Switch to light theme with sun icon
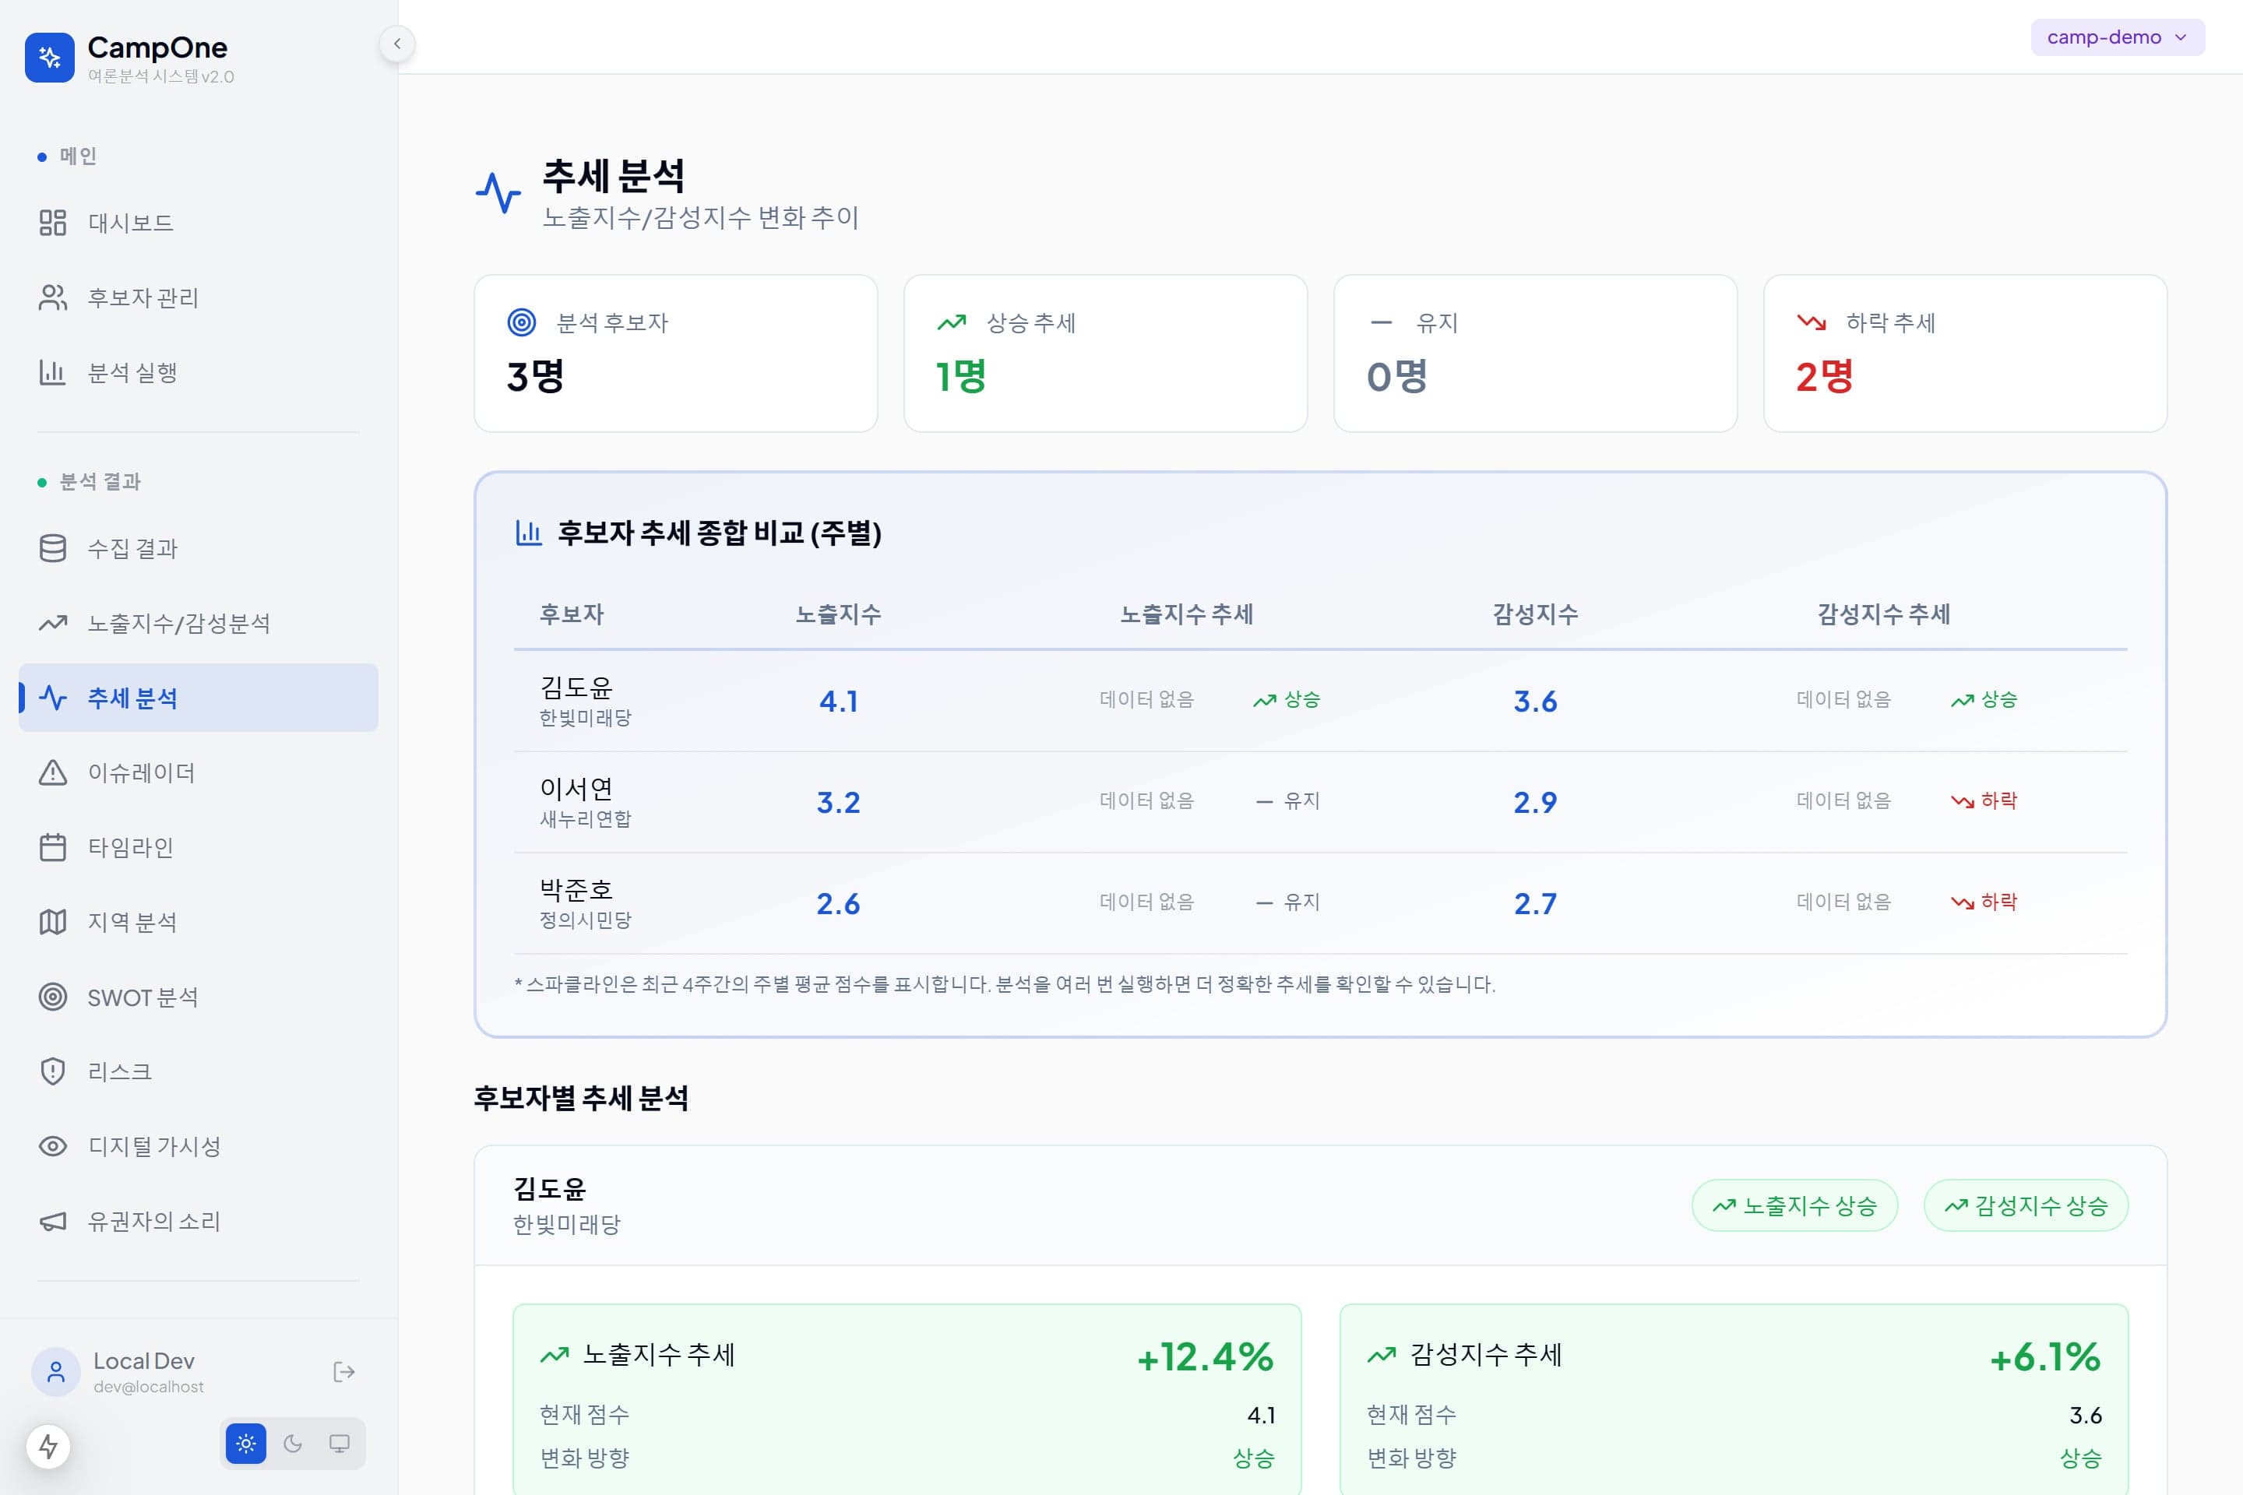 click(x=246, y=1444)
